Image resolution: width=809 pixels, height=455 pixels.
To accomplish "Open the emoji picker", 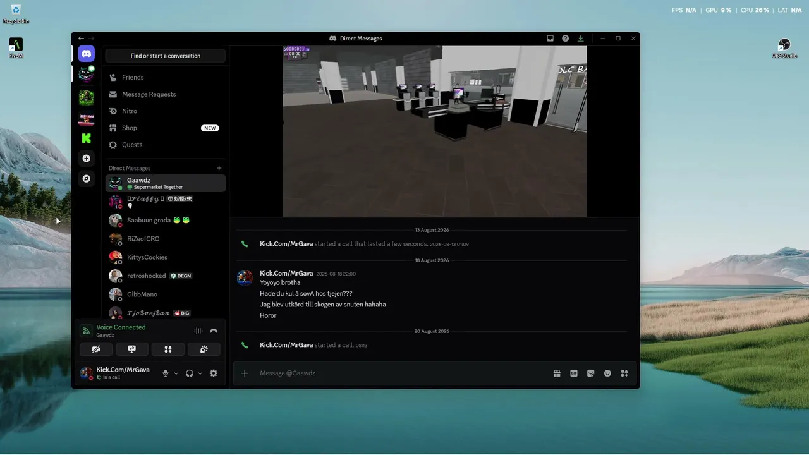I will click(x=607, y=373).
